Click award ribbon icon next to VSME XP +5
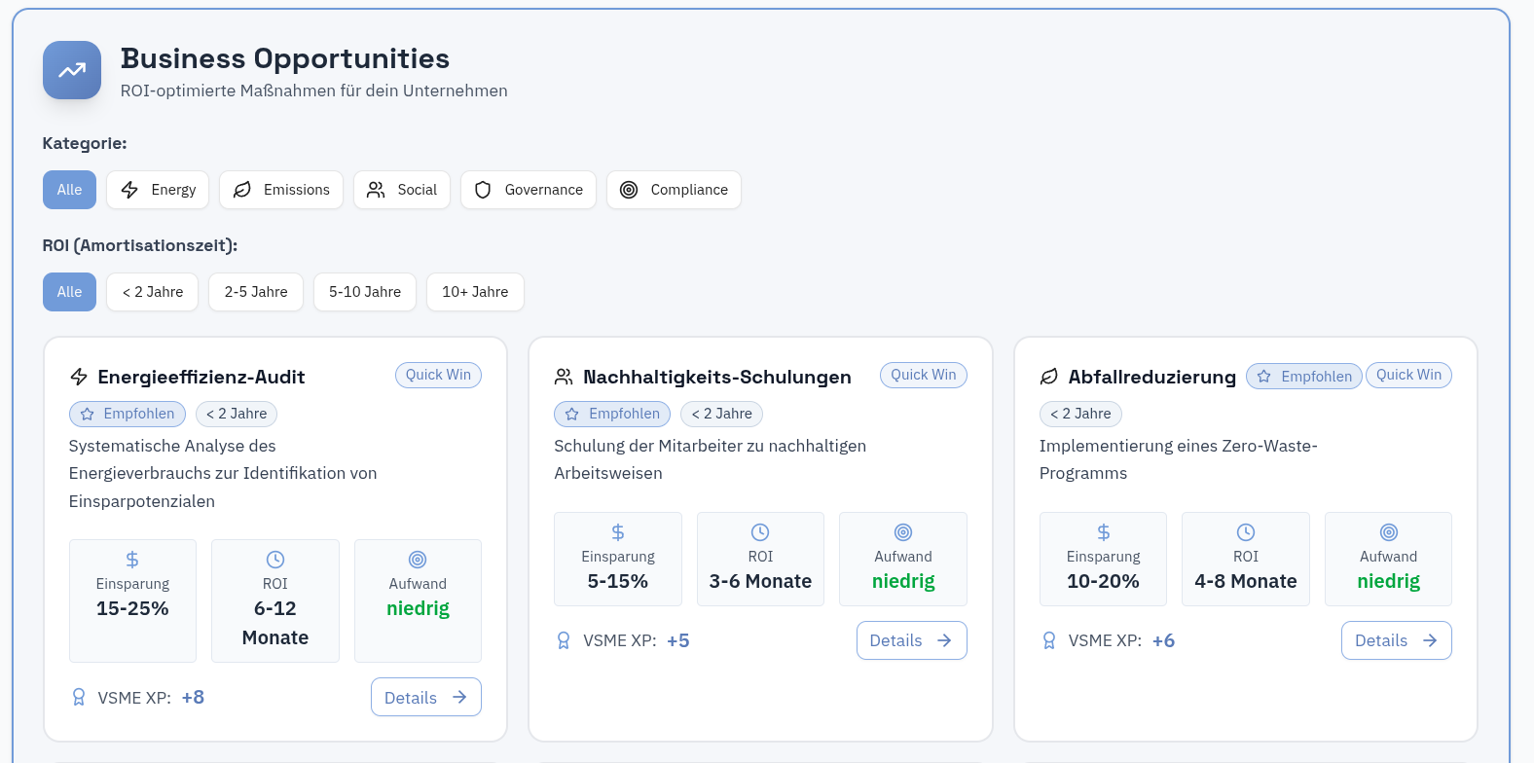1534x763 pixels. tap(564, 640)
